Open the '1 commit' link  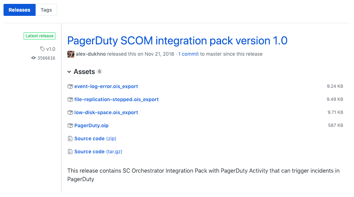pos(188,54)
